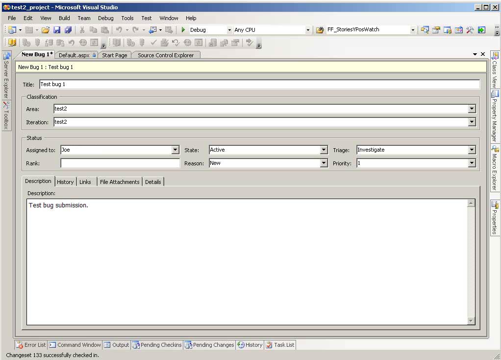Click the Open File folder icon

[x=46, y=30]
